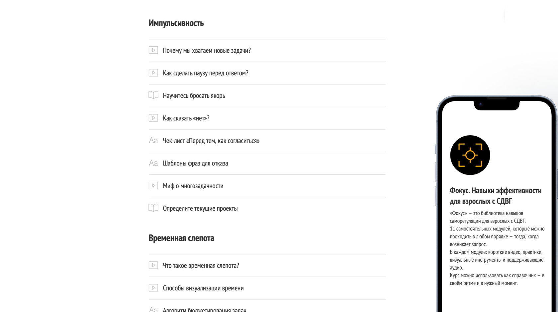
Task: Open lesson «Миф о многозадачности»
Action: [193, 186]
